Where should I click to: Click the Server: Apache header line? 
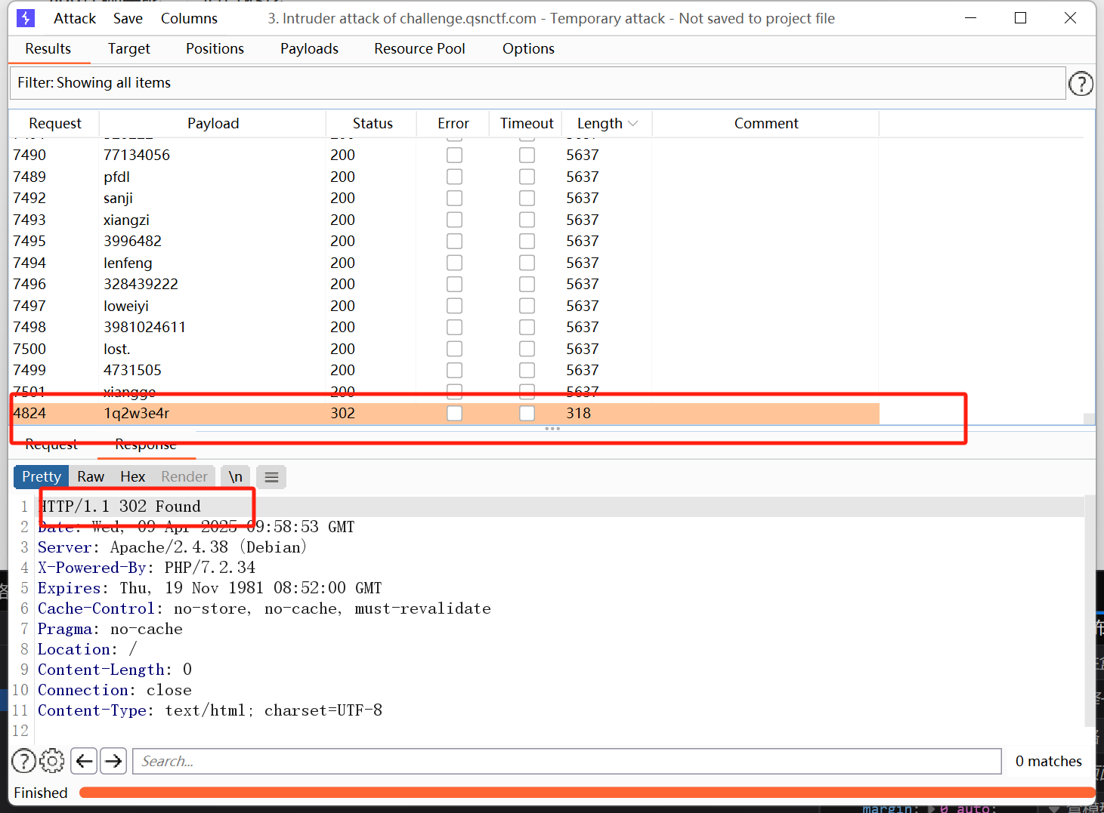coord(172,547)
